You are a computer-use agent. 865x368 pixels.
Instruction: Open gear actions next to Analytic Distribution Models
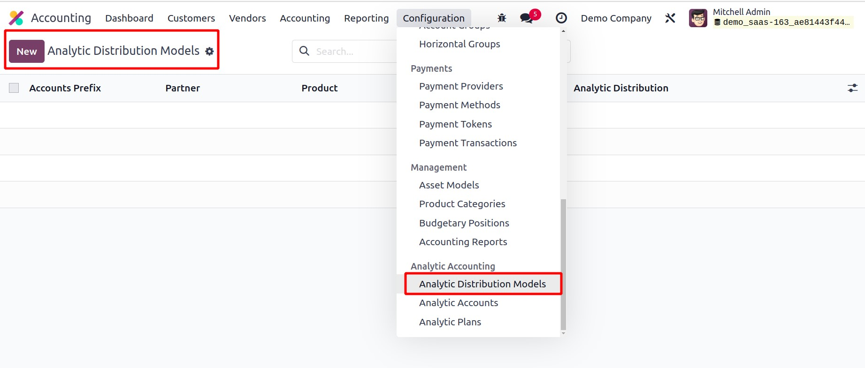(x=209, y=52)
